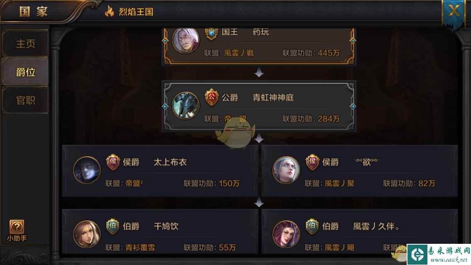Click the arrow below the duke card

pyautogui.click(x=259, y=138)
